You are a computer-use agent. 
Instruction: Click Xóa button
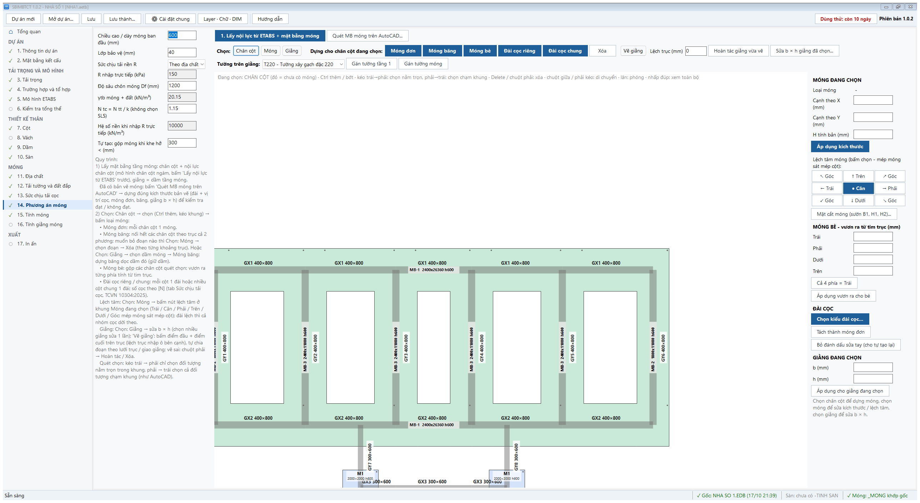pos(602,51)
